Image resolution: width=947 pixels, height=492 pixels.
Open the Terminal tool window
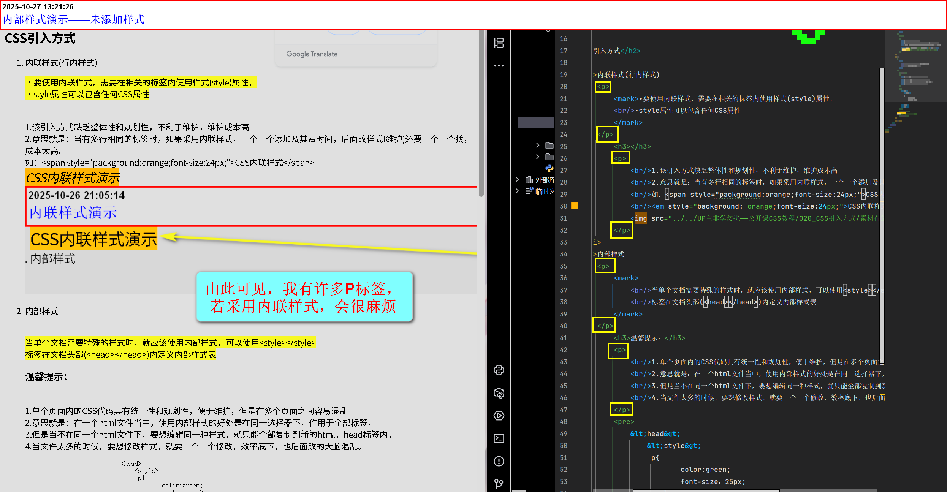[499, 438]
